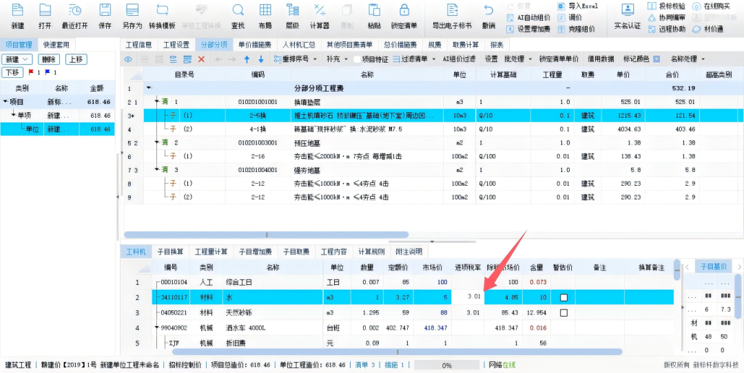This screenshot has width=744, height=373.
Task: Click the red X delete row icon
Action: pyautogui.click(x=201, y=59)
